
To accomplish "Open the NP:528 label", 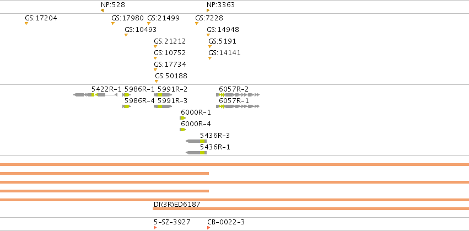I will [113, 5].
